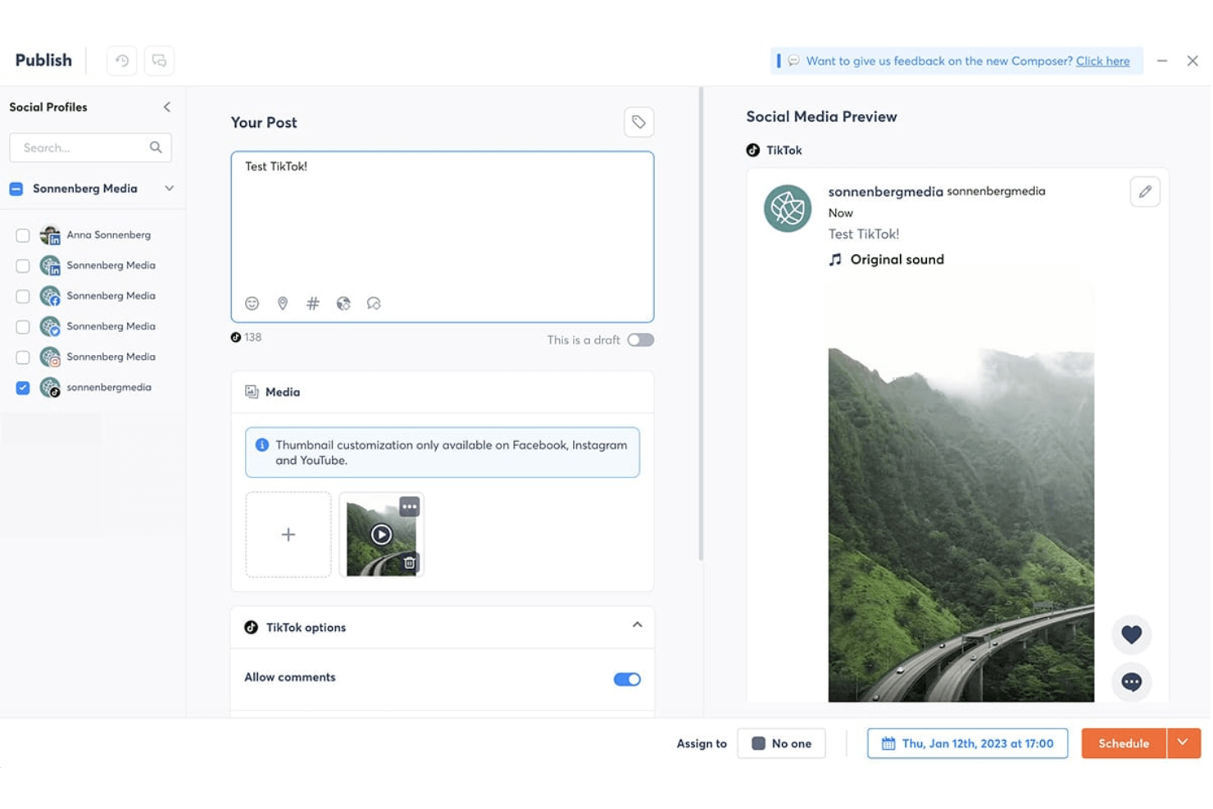Click the heart icon on the TikTok preview
The width and height of the screenshot is (1213, 809).
coord(1131,634)
